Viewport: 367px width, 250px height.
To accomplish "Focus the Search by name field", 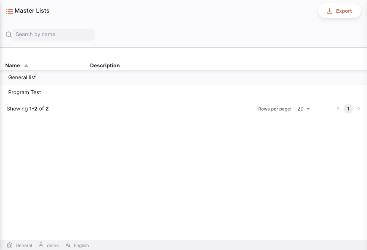I will pyautogui.click(x=53, y=35).
